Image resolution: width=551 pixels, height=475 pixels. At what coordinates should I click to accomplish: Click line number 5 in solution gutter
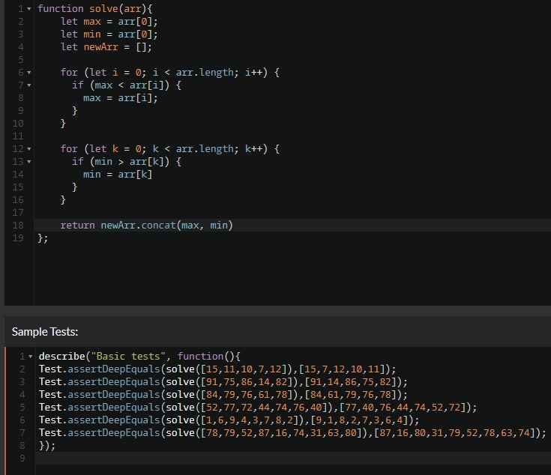(21, 60)
